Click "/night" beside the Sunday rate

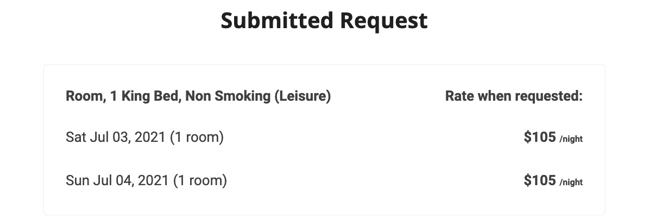pyautogui.click(x=571, y=183)
